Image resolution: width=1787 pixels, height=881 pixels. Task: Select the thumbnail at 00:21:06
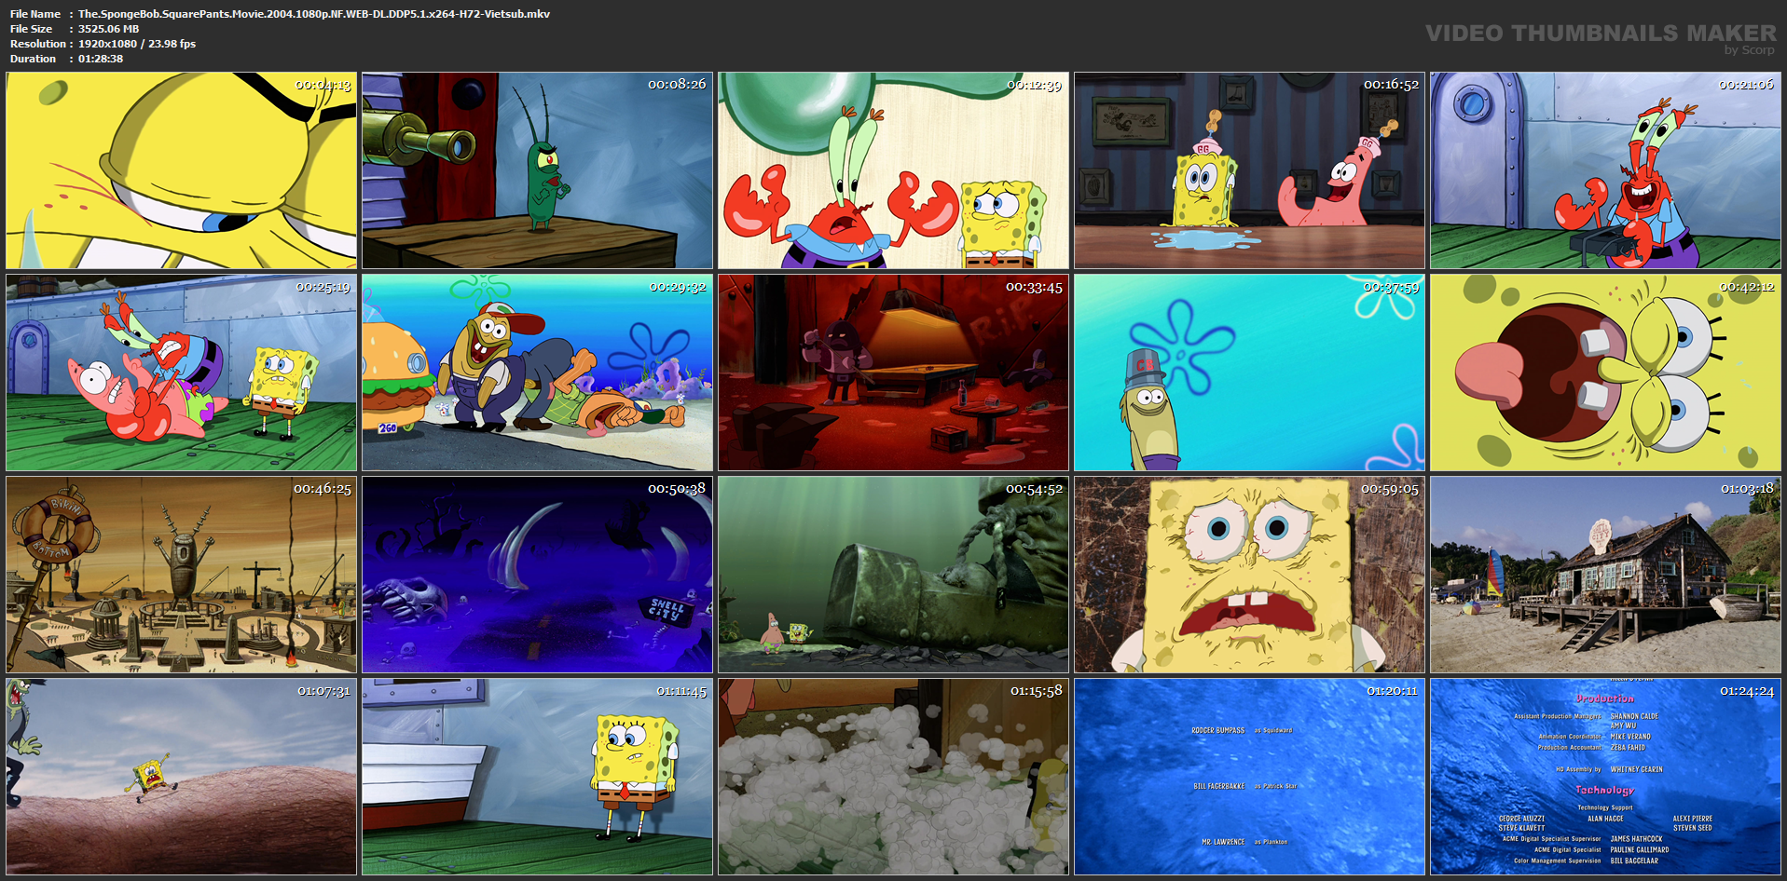(x=1606, y=170)
